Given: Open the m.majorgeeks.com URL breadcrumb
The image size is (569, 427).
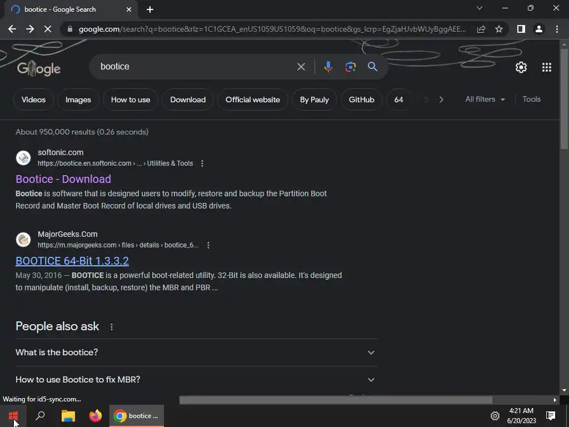Looking at the screenshot, I should click(x=118, y=245).
